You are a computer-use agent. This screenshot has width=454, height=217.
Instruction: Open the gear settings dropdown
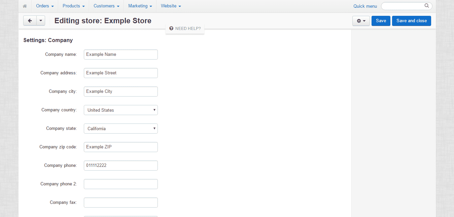click(x=361, y=21)
